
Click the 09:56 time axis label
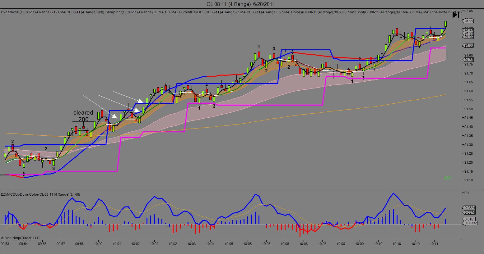tap(42, 244)
